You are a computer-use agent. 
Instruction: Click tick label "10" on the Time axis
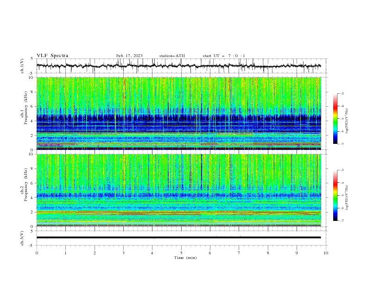(326, 253)
